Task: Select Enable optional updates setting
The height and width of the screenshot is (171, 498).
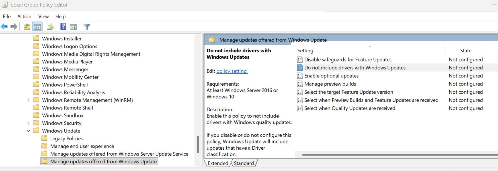Action: (331, 76)
